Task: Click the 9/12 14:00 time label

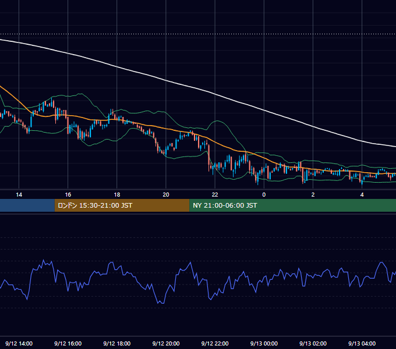Action: [x=19, y=343]
